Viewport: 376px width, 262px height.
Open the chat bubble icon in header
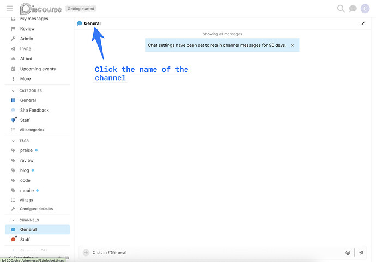[353, 9]
